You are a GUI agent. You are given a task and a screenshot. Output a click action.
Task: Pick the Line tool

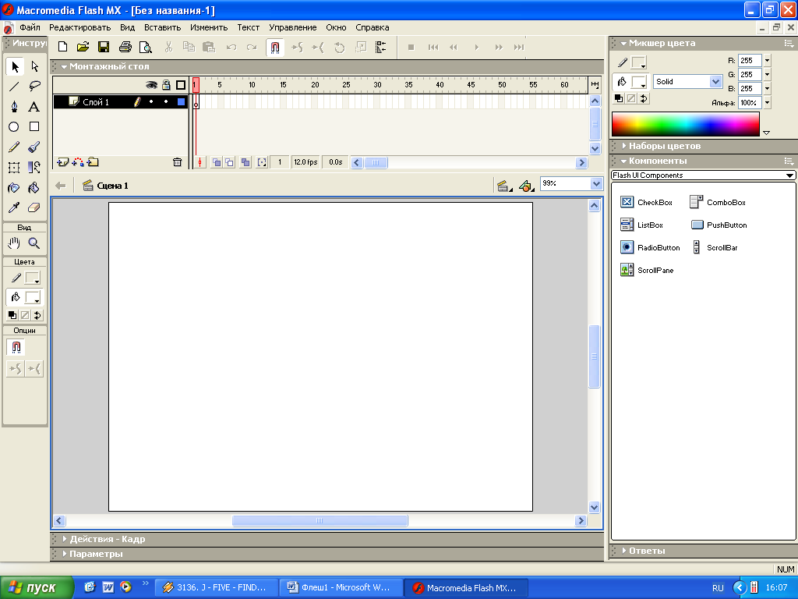tap(14, 87)
